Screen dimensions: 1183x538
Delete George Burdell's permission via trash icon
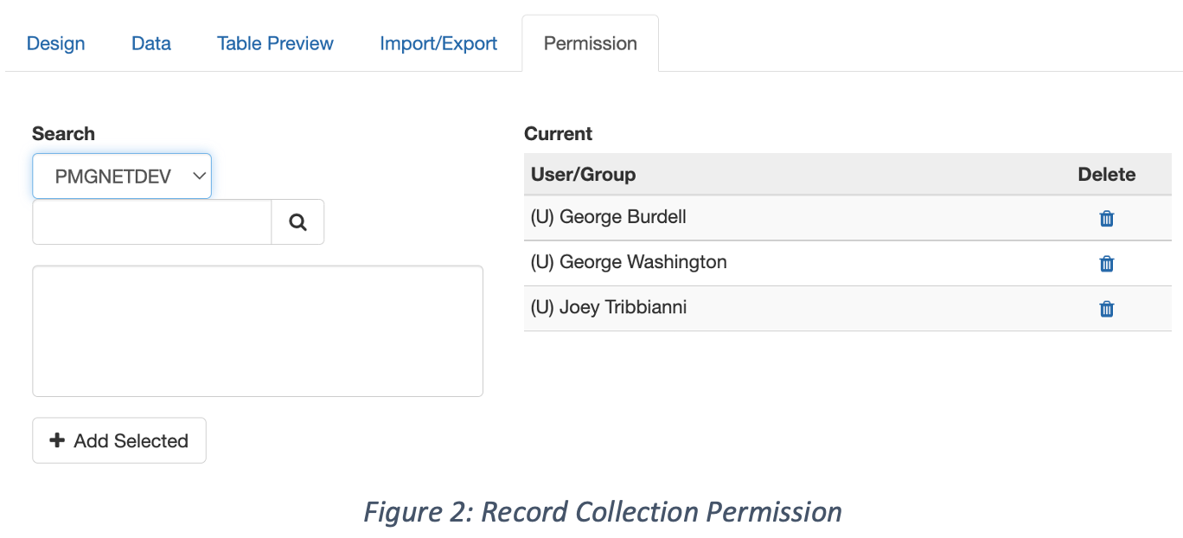[1106, 219]
